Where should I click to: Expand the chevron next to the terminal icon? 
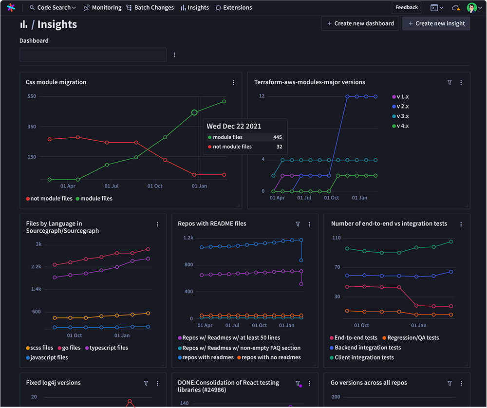click(440, 7)
